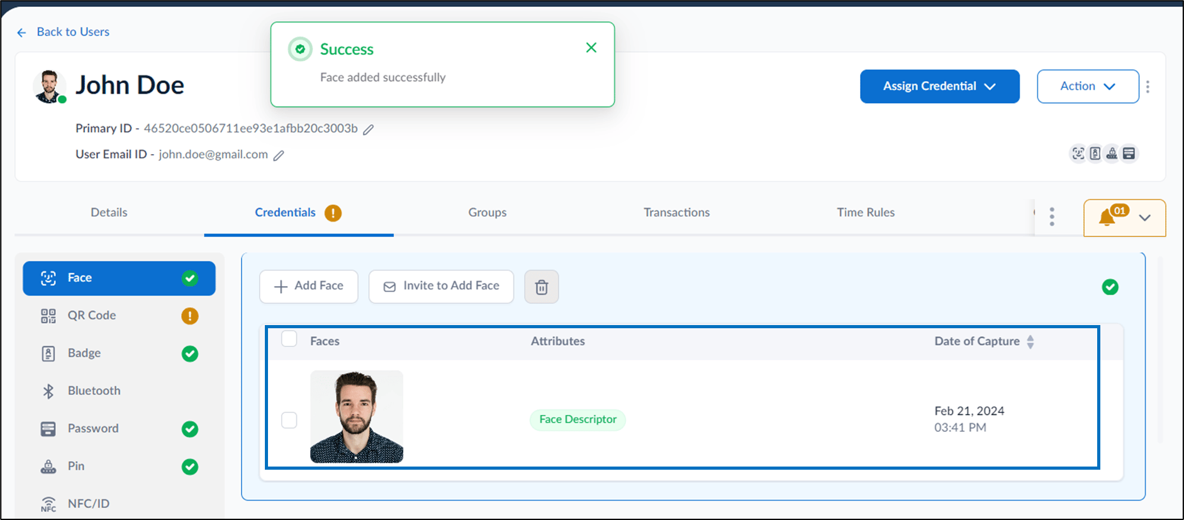The height and width of the screenshot is (520, 1184).
Task: Click the Credentials warning indicator
Action: point(333,213)
